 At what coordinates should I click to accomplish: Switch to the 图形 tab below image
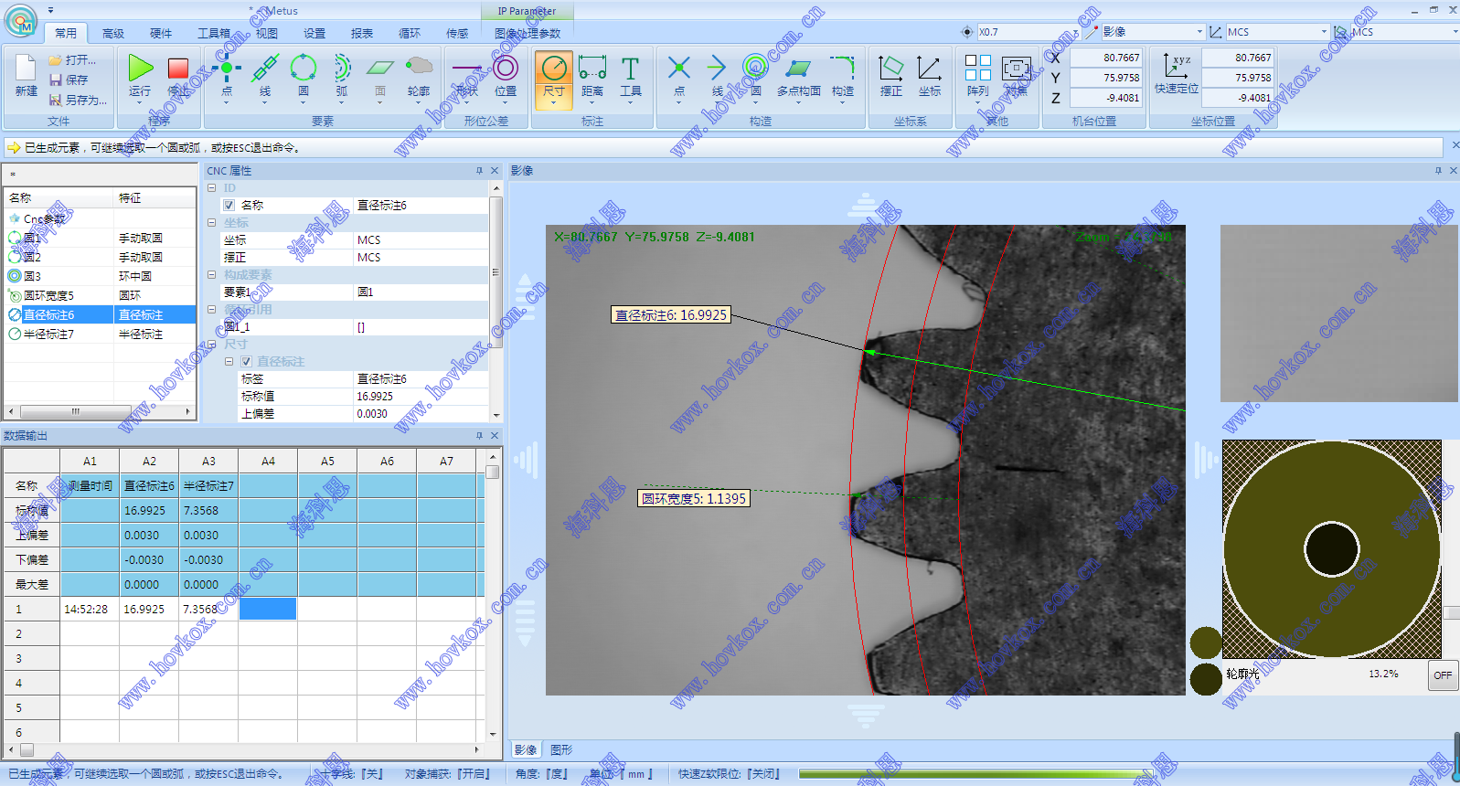[x=561, y=749]
